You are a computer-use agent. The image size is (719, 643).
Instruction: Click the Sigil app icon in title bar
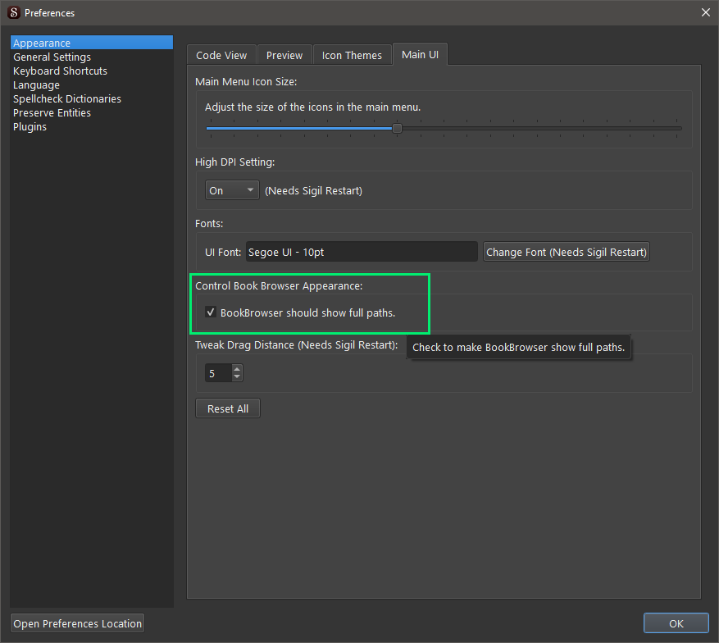pos(14,12)
